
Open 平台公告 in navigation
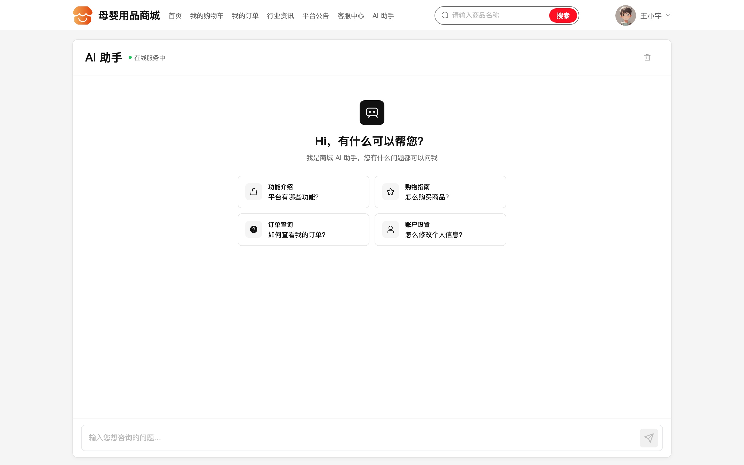[x=315, y=16]
